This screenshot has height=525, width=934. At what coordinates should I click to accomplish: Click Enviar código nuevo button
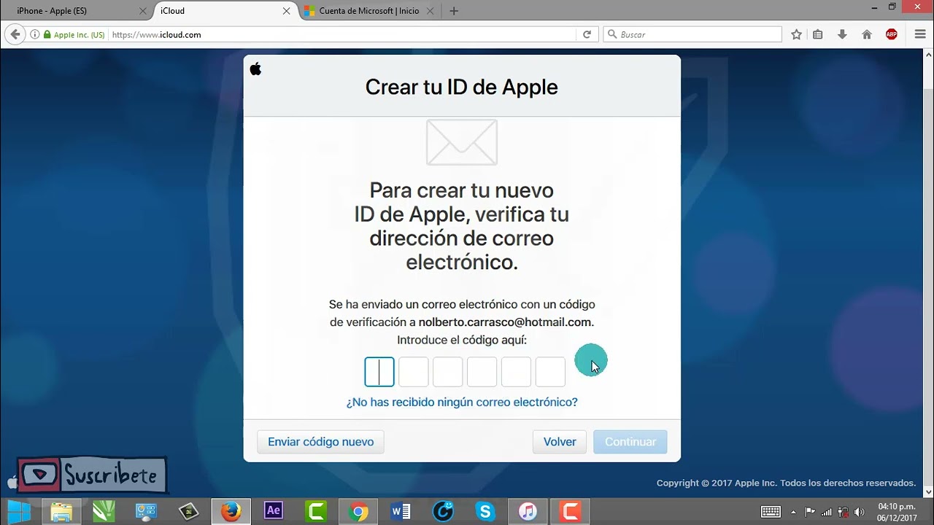(320, 442)
